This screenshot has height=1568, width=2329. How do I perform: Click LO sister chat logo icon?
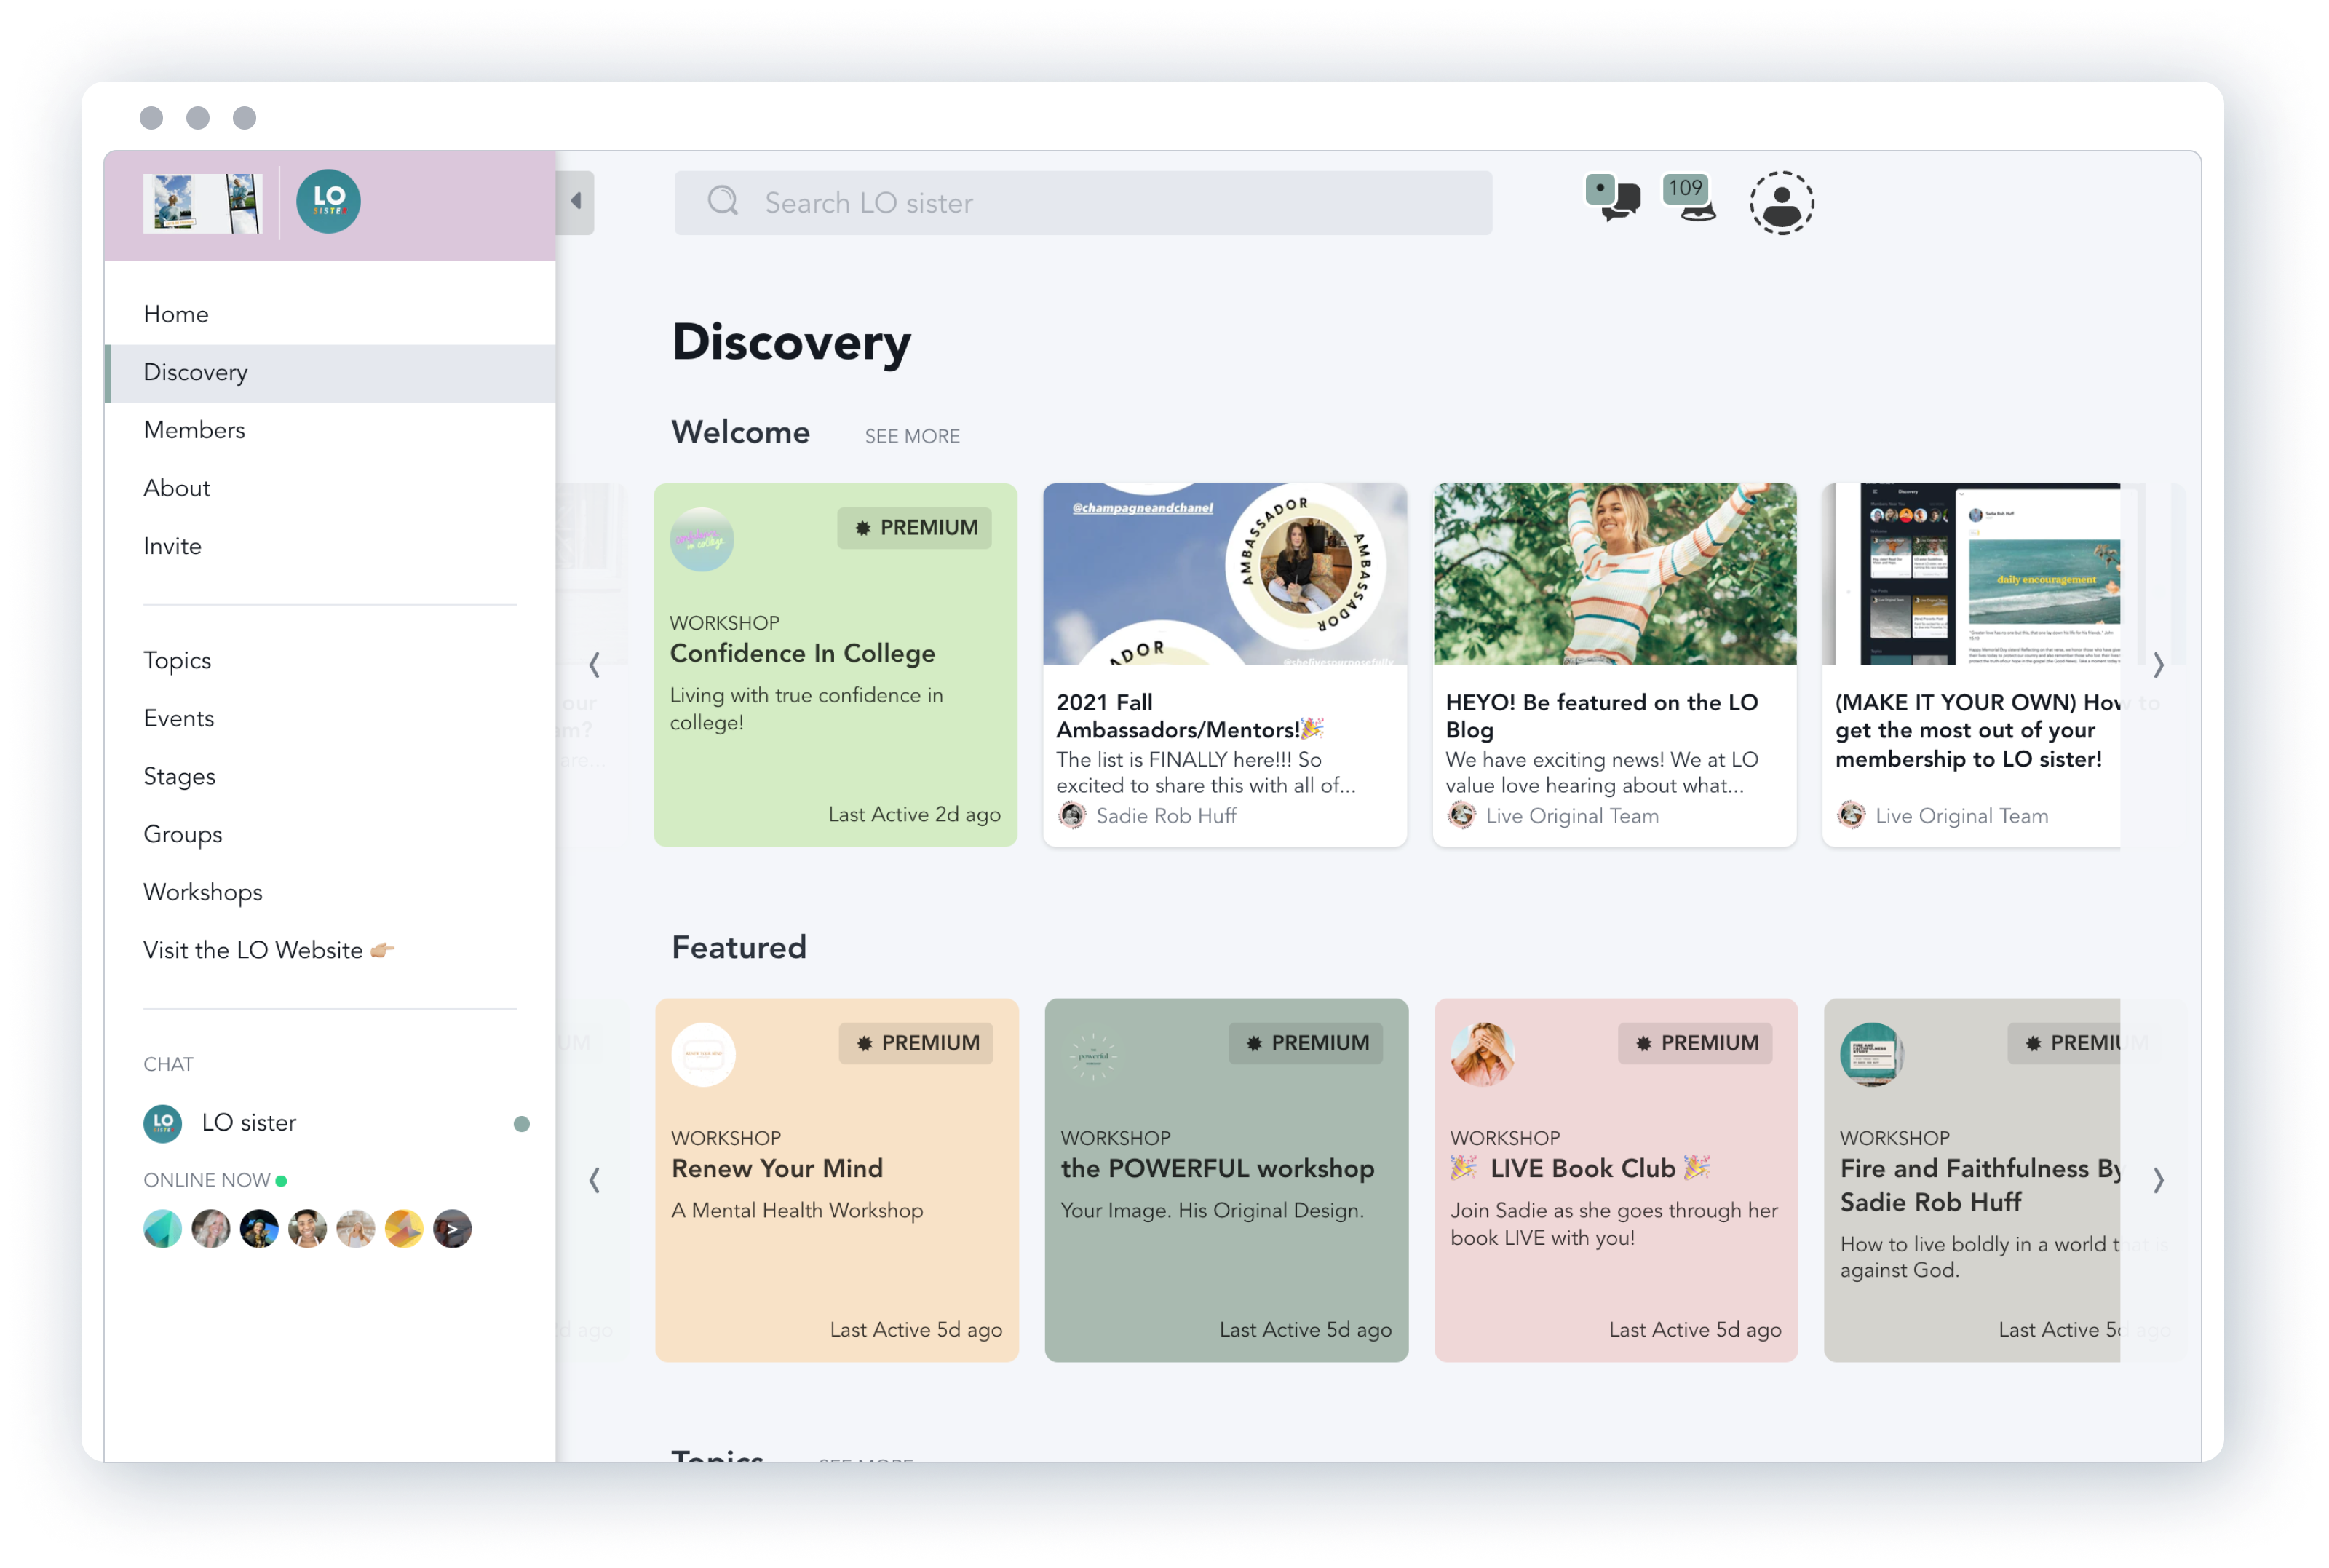163,1123
